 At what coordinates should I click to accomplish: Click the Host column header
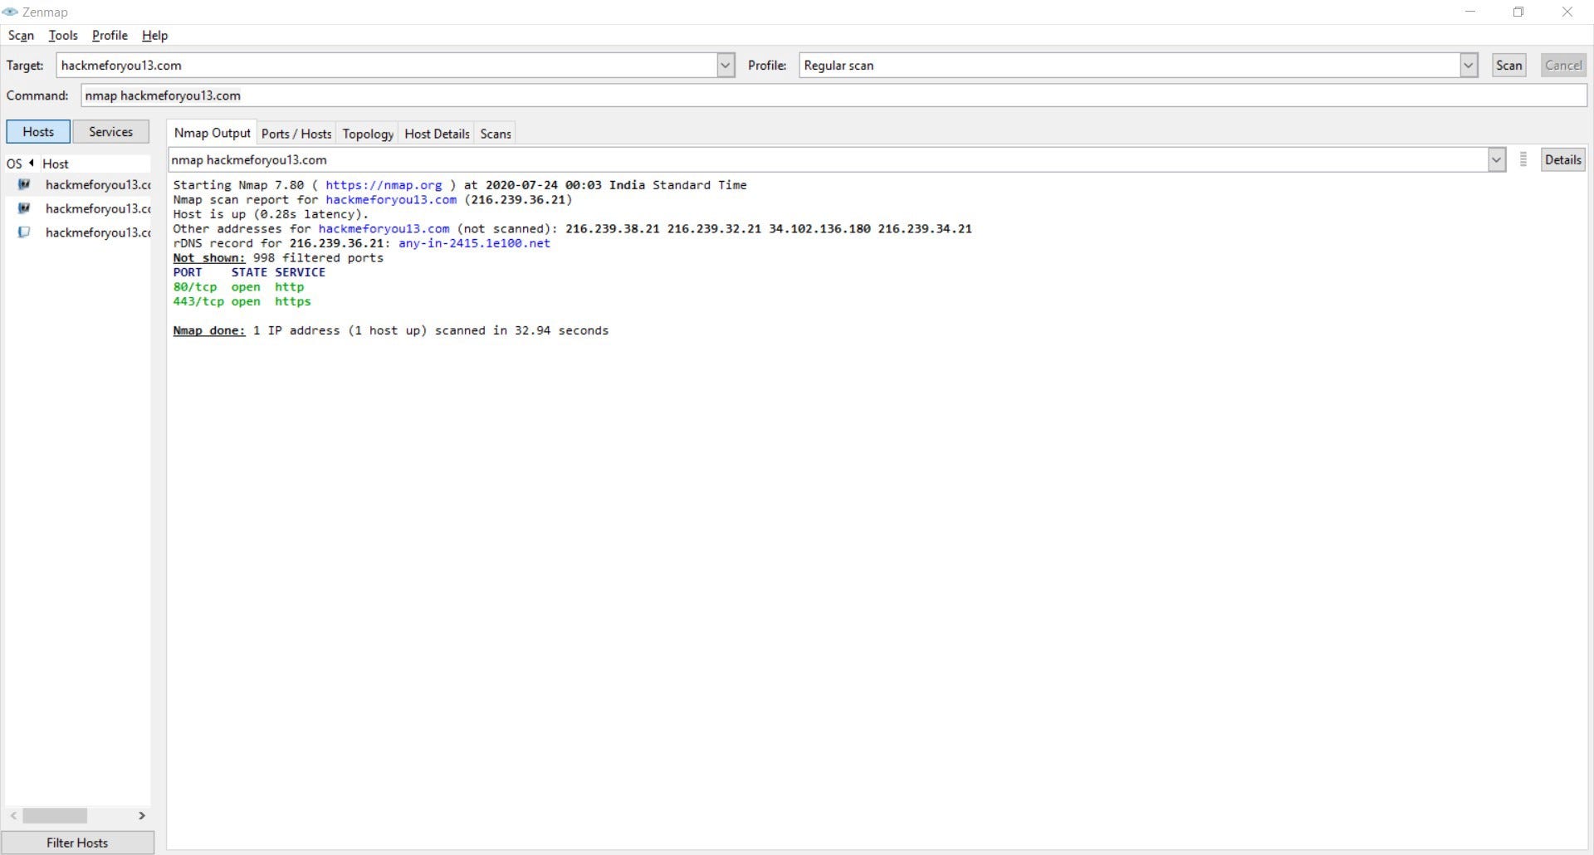95,164
